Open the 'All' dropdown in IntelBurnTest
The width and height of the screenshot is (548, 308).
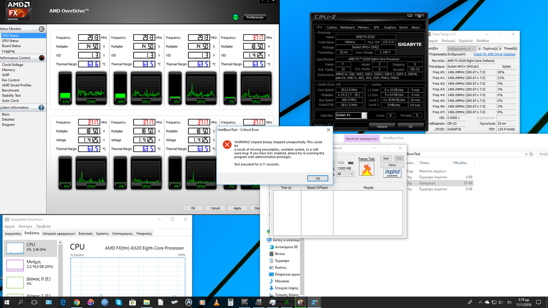345,174
